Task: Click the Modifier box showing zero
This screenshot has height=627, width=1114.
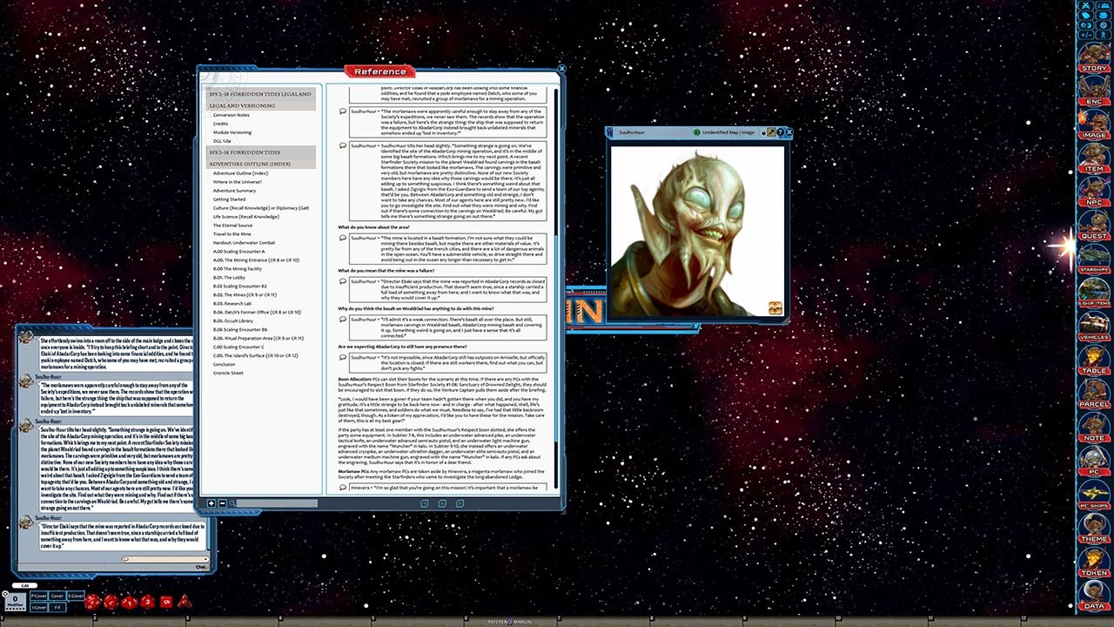Action: [x=15, y=599]
